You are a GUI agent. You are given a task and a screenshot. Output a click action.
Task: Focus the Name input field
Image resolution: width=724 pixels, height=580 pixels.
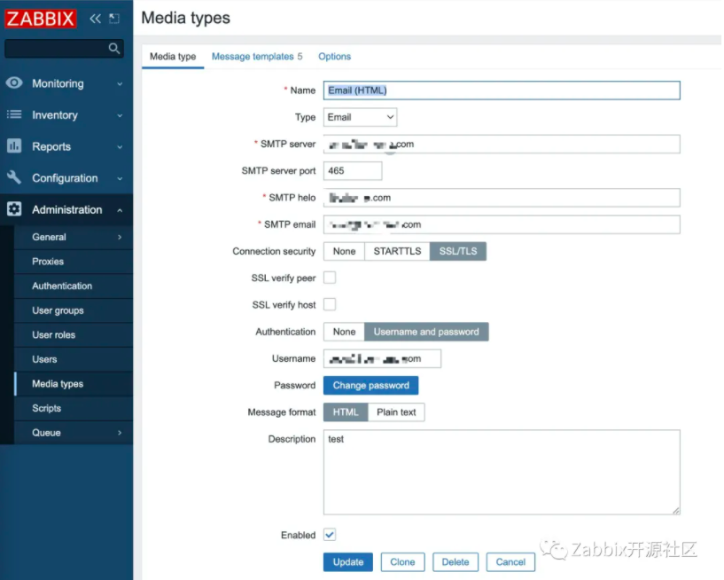click(502, 90)
